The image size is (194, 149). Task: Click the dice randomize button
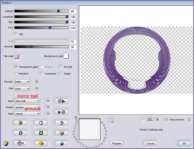pyautogui.click(x=61, y=133)
